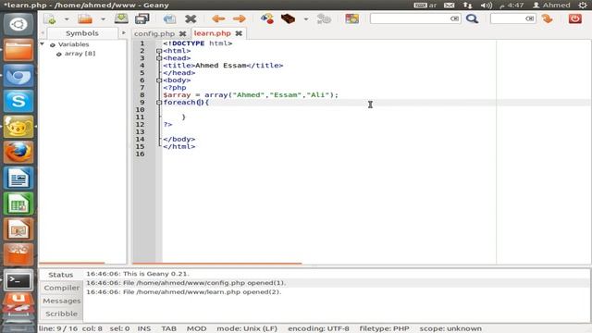Navigate forward with the right arrow

pyautogui.click(x=239, y=18)
